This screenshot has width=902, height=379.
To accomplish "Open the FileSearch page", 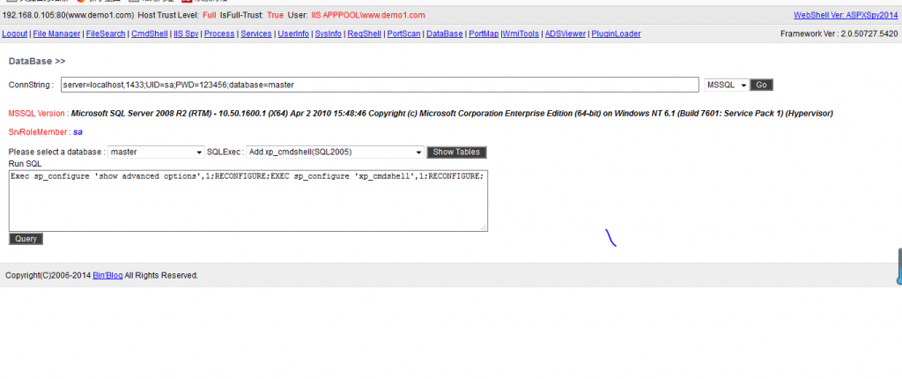I will click(x=106, y=34).
